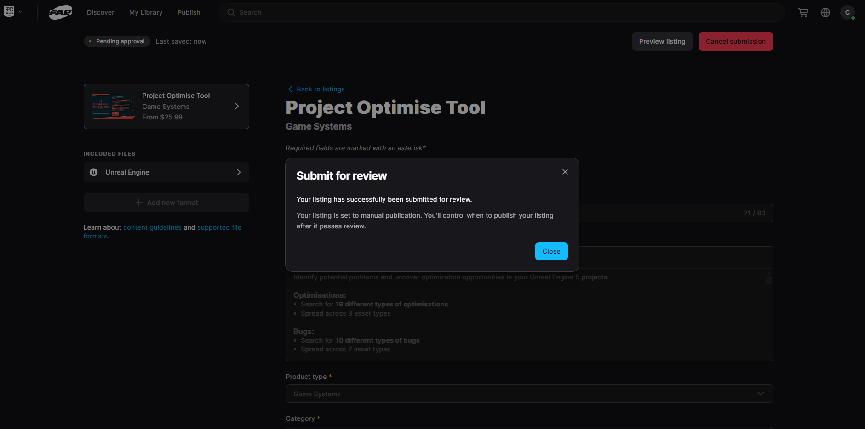Open the Publish menu item
The height and width of the screenshot is (429, 865).
point(189,12)
